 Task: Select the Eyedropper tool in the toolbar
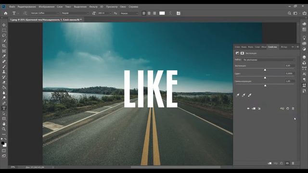tap(4, 56)
